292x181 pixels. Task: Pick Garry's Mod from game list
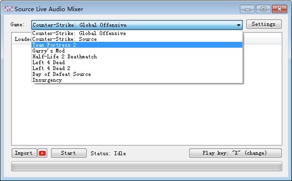(x=137, y=51)
